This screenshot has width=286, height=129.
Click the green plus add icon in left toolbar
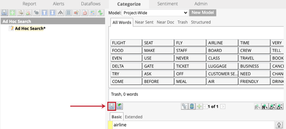(x=12, y=13)
